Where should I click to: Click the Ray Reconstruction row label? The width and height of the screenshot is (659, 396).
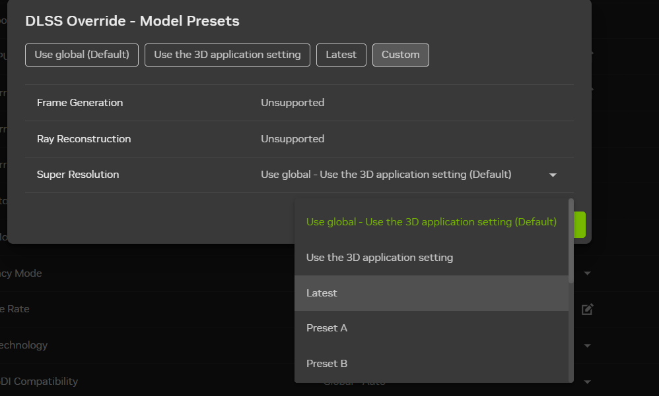click(x=84, y=139)
